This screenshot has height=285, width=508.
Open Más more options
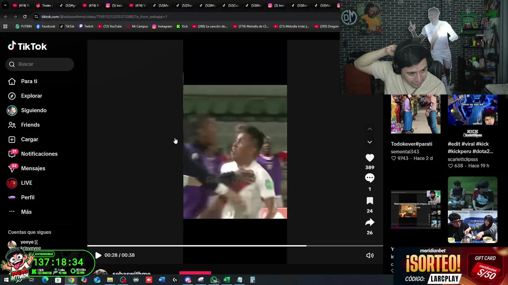click(x=20, y=212)
